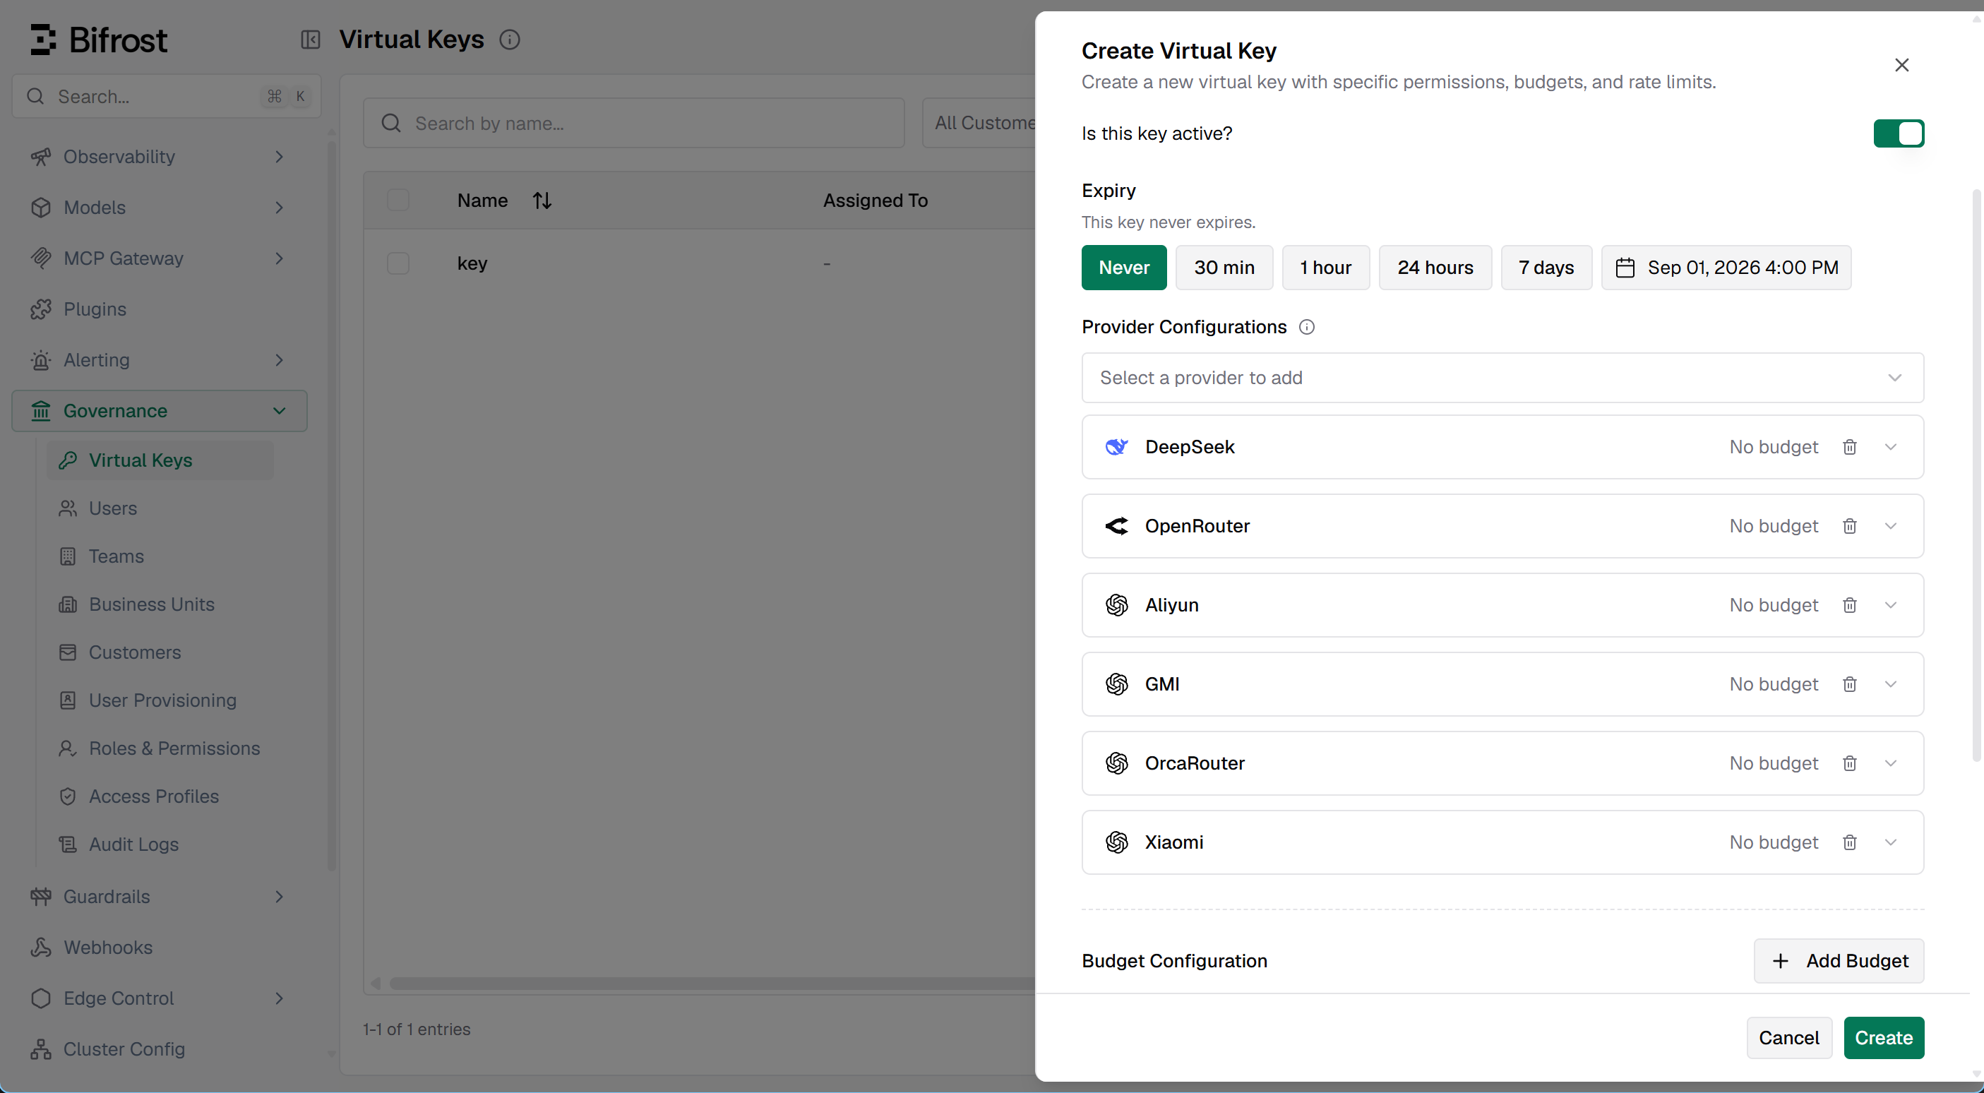Expand the MCP Gateway sidebar section
This screenshot has width=1984, height=1093.
tap(160, 259)
